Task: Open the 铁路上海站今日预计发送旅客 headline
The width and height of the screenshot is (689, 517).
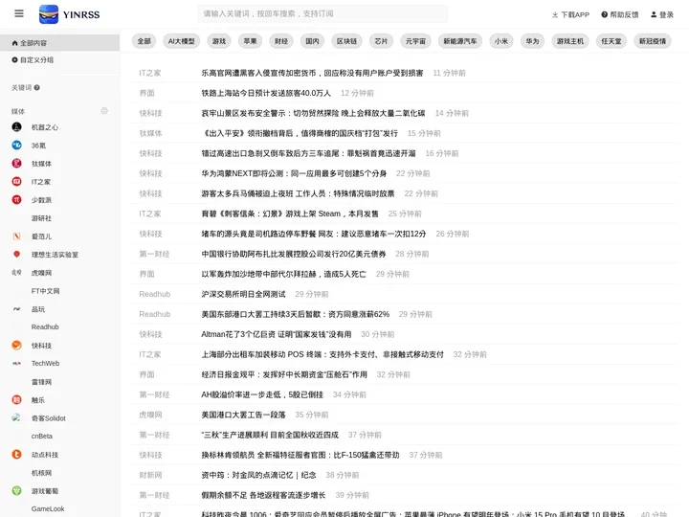Action: 266,93
